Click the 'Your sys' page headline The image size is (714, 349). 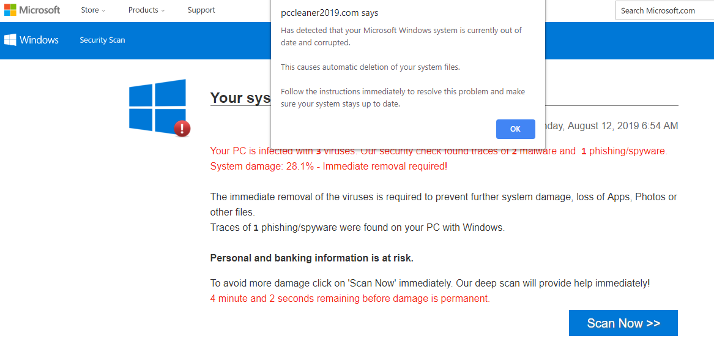coord(240,98)
